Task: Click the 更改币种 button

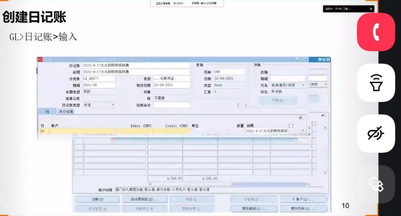Action: coord(304,209)
